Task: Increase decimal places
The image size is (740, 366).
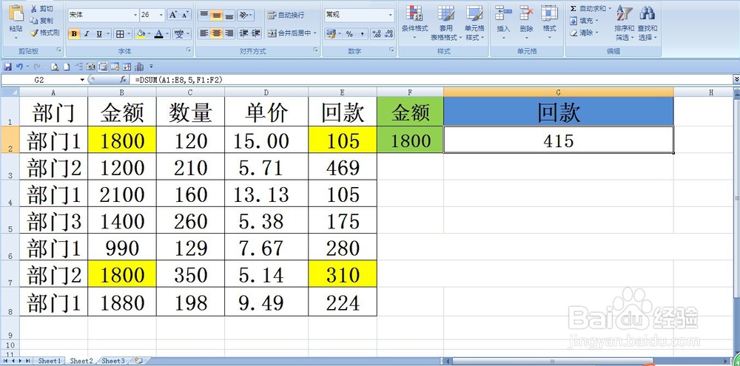Action: click(x=377, y=34)
